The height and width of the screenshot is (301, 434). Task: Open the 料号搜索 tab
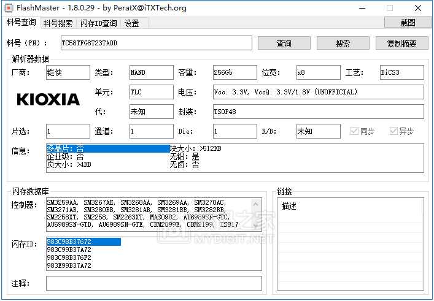(58, 23)
